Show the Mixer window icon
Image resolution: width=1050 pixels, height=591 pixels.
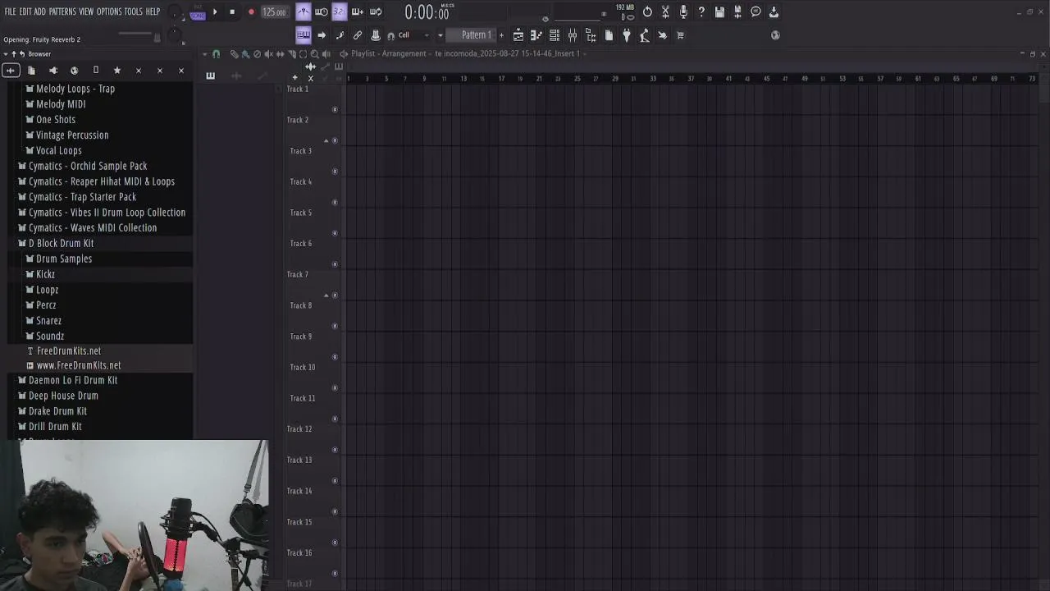click(573, 35)
